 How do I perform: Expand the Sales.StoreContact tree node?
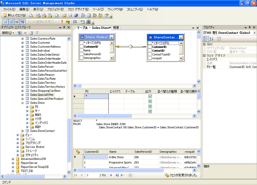[x=22, y=131]
